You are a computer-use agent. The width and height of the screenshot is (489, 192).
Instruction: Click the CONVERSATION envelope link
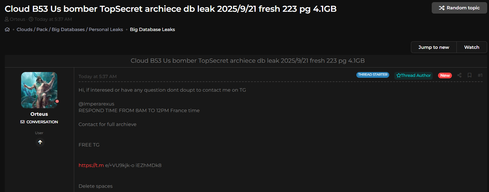tap(39, 122)
